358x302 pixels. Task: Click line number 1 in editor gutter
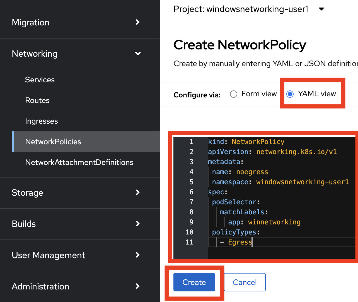click(191, 142)
